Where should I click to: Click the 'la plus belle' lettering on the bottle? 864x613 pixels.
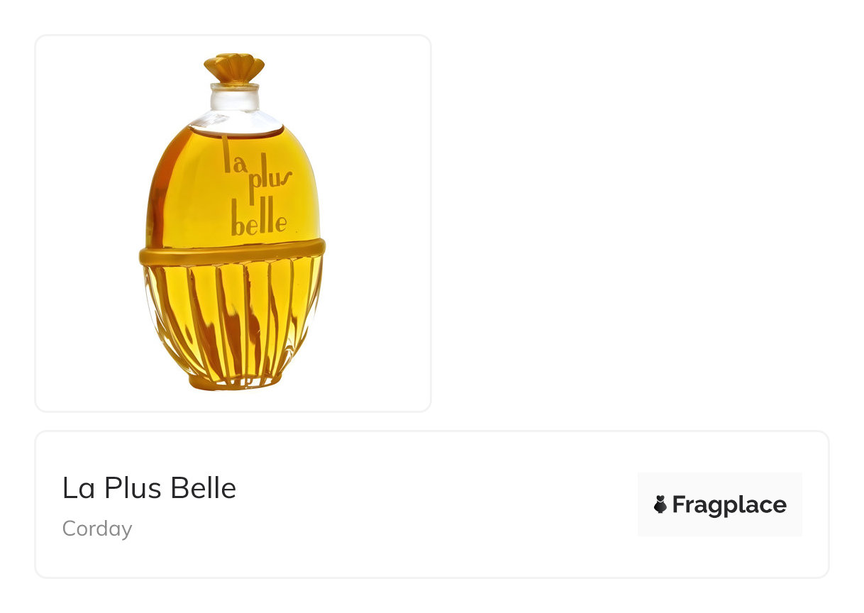click(257, 187)
